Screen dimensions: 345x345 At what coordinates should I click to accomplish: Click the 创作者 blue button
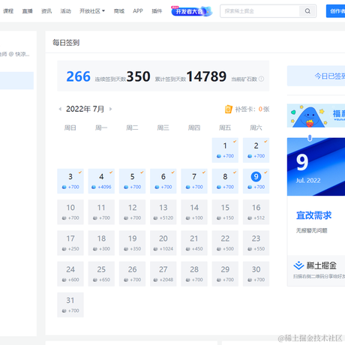pyautogui.click(x=335, y=11)
